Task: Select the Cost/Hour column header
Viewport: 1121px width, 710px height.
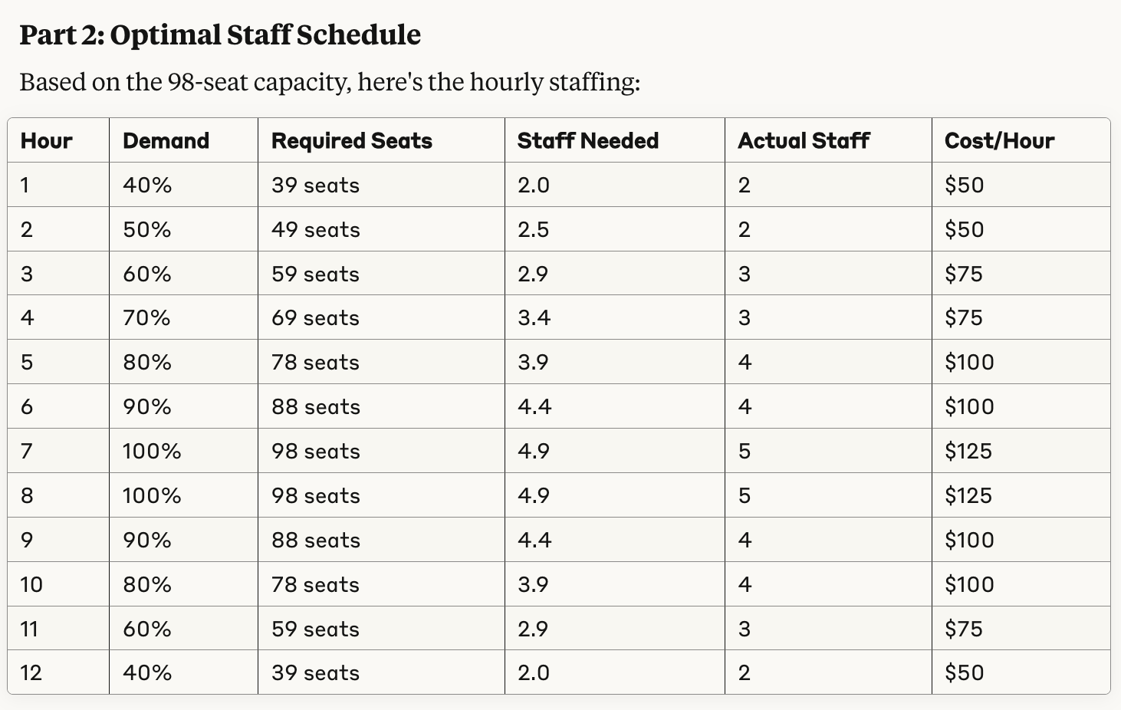Action: point(1000,141)
